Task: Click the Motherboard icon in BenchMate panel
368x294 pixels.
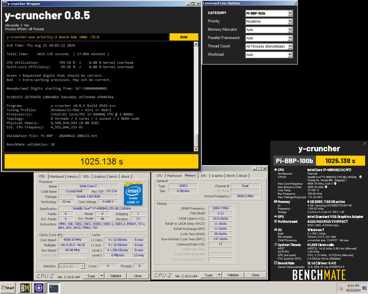Action: [x=275, y=221]
